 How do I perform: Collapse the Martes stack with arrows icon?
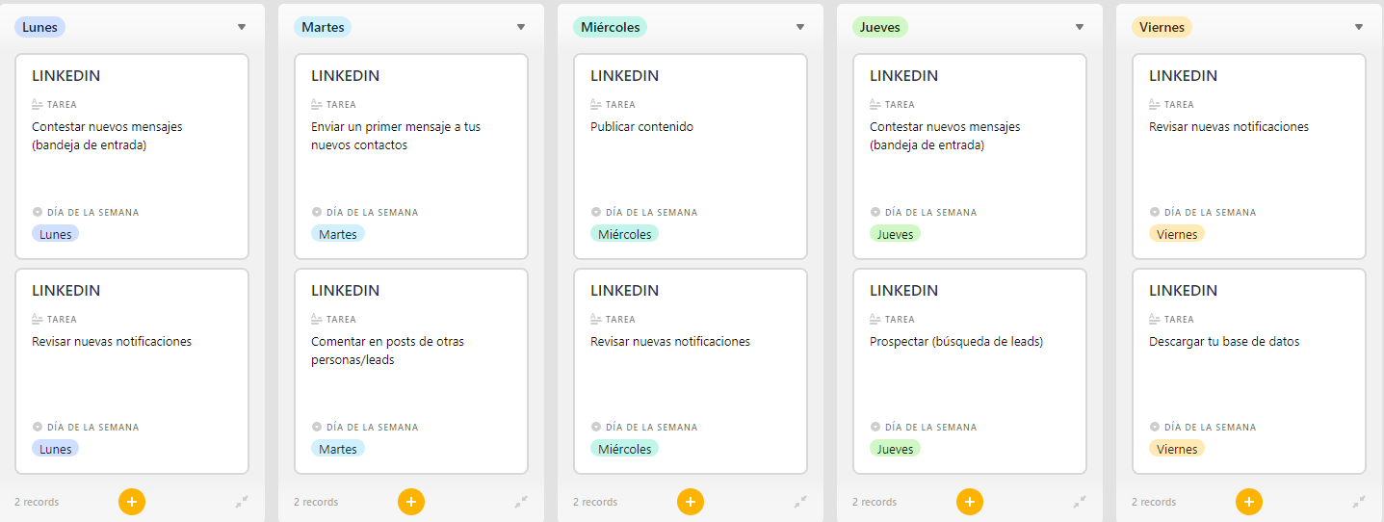click(x=521, y=502)
